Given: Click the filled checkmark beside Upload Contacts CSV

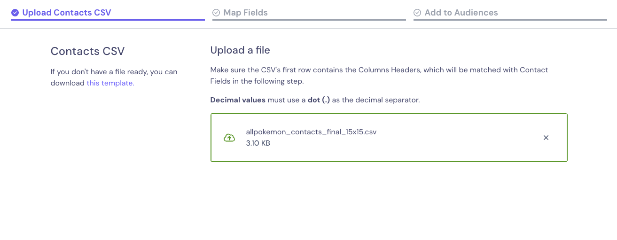Looking at the screenshot, I should tap(15, 13).
